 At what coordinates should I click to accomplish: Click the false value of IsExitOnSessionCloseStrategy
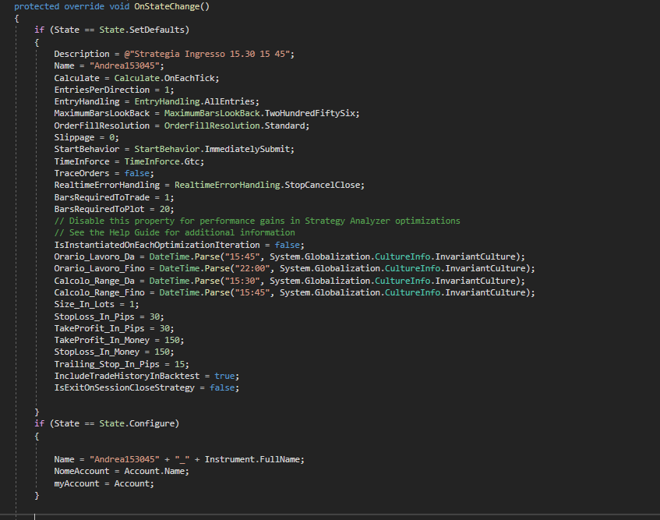[x=222, y=387]
